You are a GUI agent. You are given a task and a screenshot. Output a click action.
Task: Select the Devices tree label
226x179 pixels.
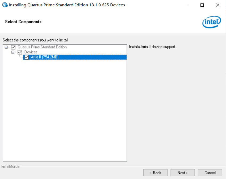click(x=31, y=52)
